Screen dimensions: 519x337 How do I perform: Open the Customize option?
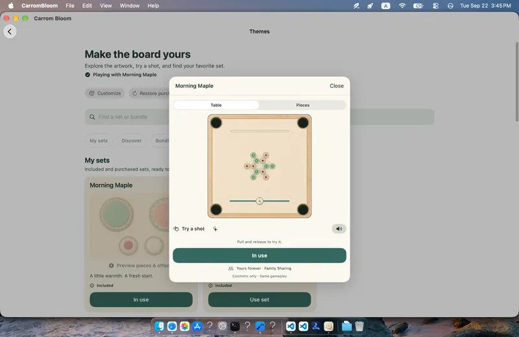point(105,93)
